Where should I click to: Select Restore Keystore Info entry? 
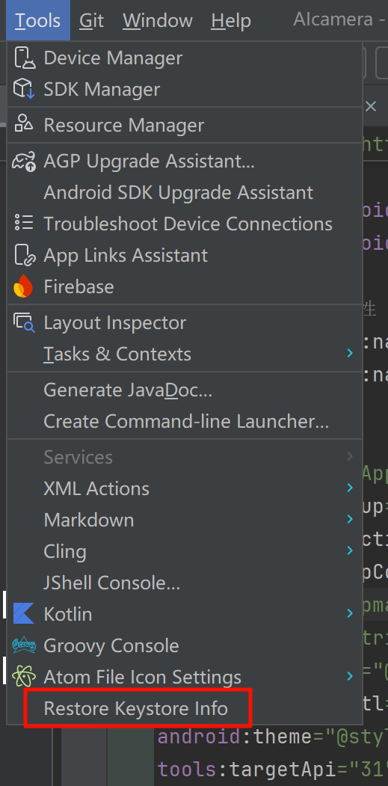coord(136,708)
